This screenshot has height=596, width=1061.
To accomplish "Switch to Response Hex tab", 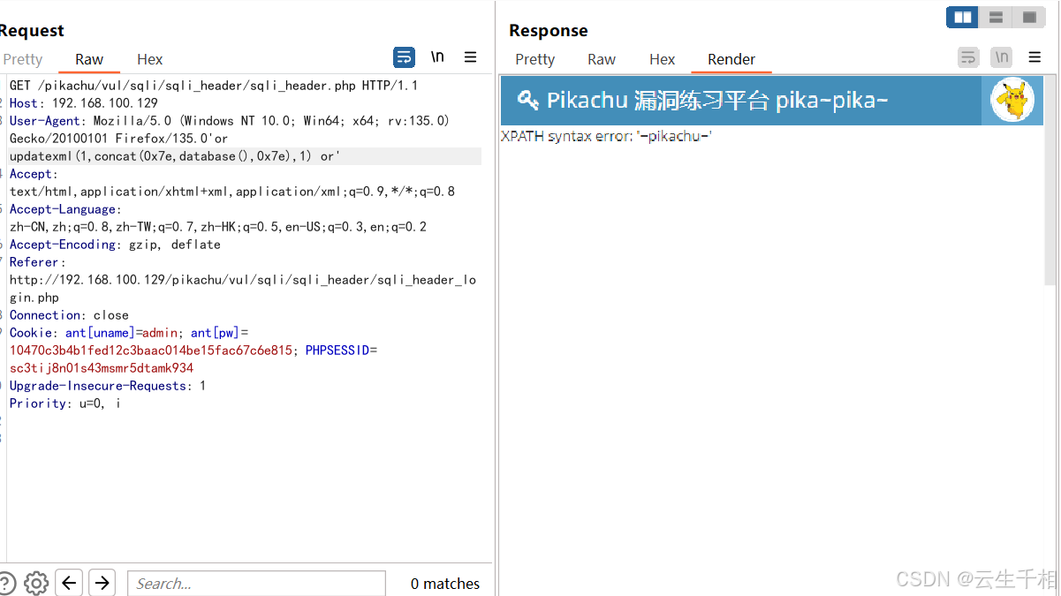I will (x=662, y=59).
